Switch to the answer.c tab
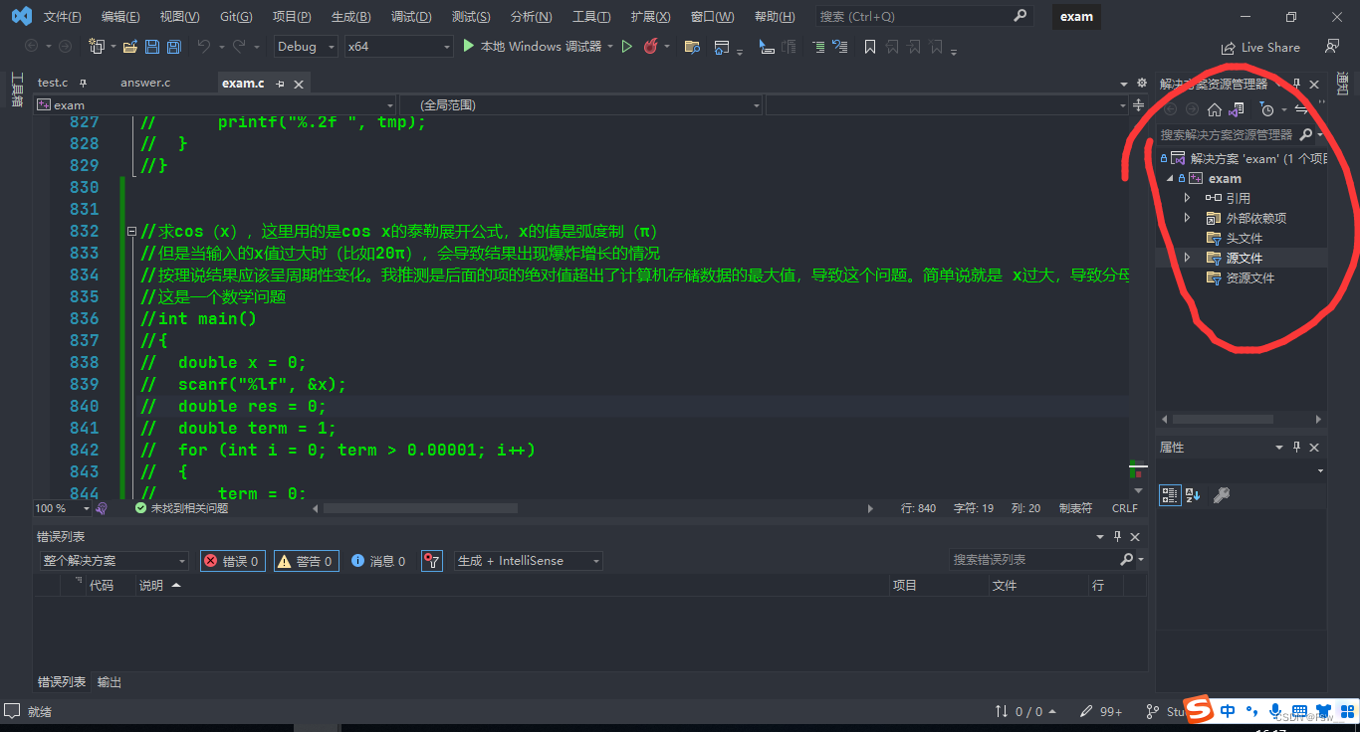 pos(145,83)
